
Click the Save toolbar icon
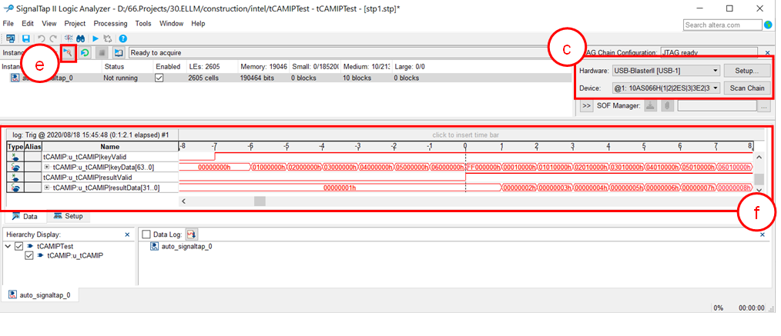[x=26, y=38]
